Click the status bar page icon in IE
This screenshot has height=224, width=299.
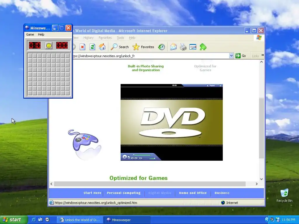tap(51, 203)
